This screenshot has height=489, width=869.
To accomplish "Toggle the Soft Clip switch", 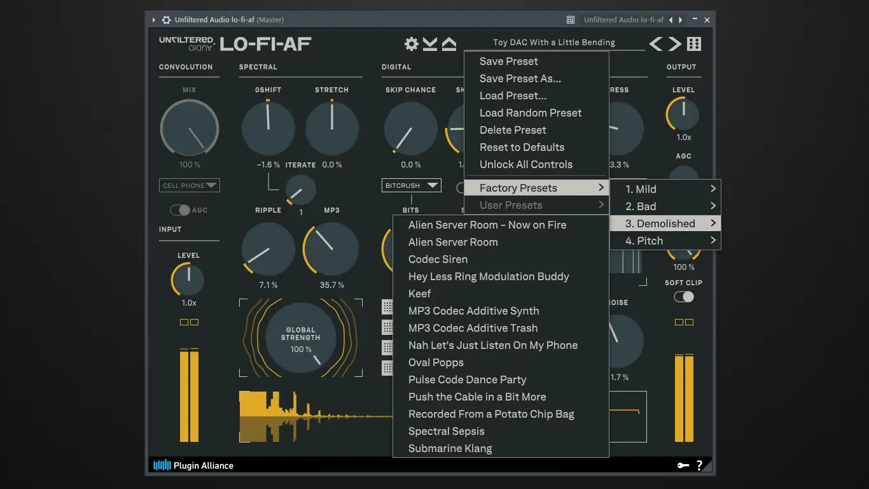I will point(684,297).
